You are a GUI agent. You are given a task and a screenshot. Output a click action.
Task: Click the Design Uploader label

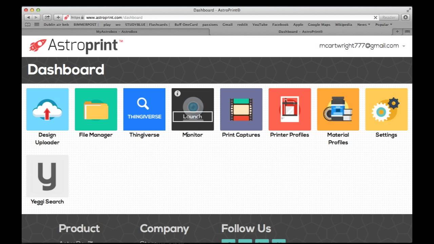[47, 139]
